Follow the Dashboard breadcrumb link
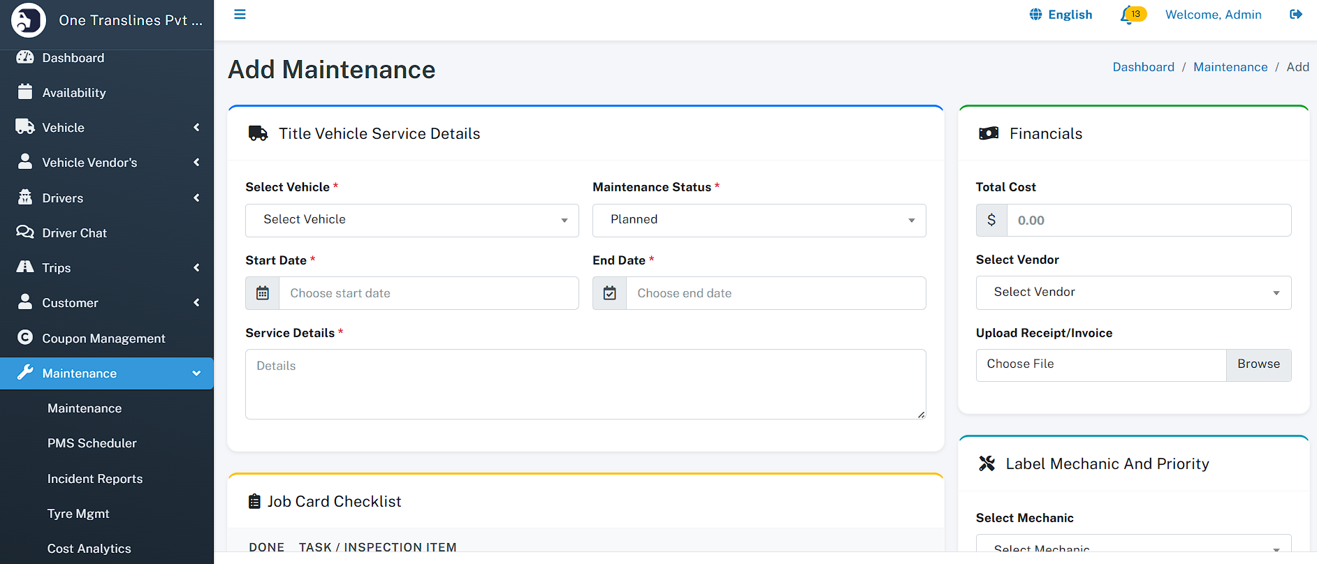The image size is (1317, 564). point(1143,67)
